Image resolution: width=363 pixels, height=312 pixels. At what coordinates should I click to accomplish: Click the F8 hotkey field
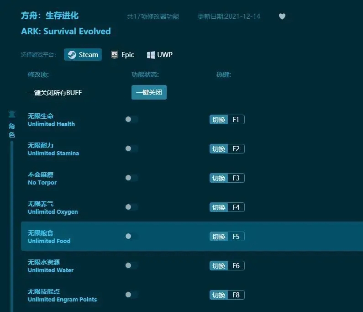tap(236, 295)
